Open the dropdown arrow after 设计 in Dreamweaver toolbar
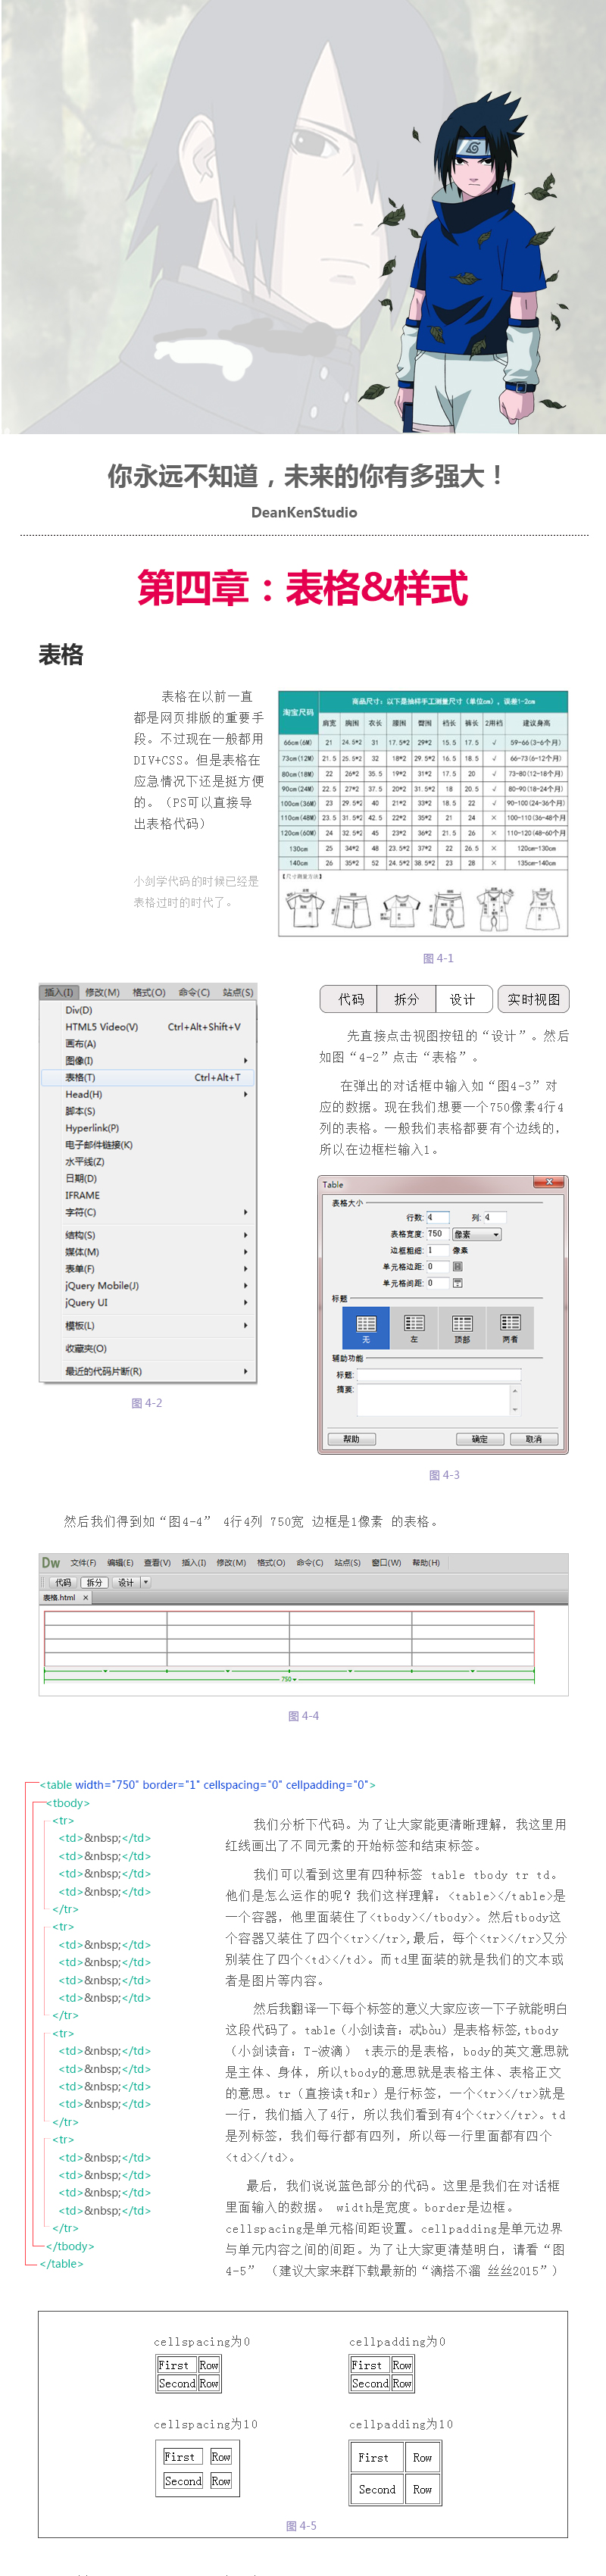 [146, 1582]
